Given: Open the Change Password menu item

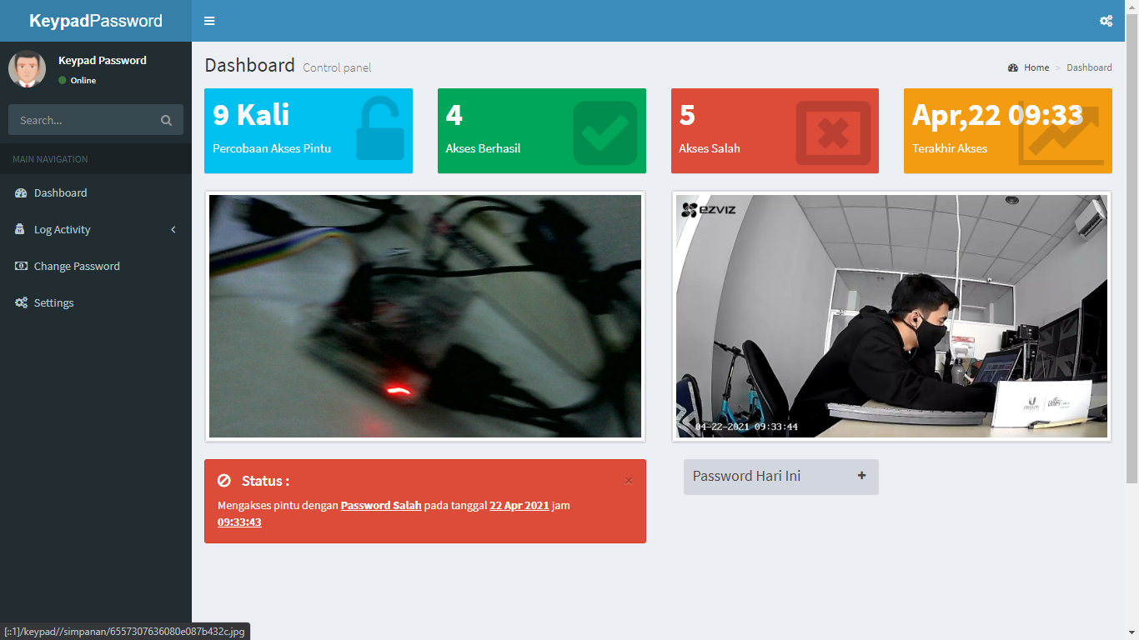Looking at the screenshot, I should (77, 267).
